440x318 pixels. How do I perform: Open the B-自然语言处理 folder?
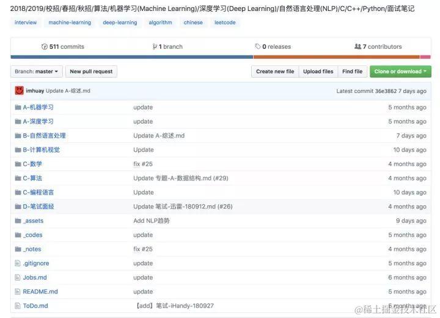click(x=45, y=136)
